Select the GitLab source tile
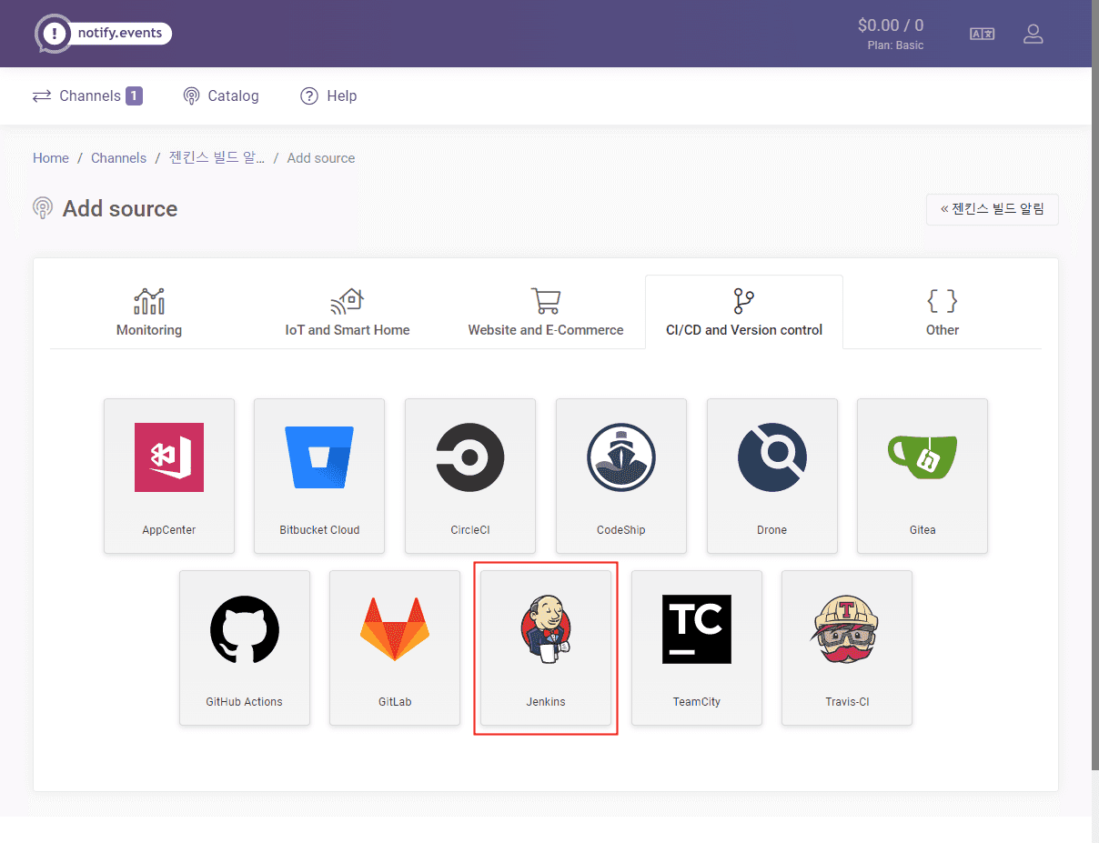This screenshot has width=1099, height=843. 395,647
